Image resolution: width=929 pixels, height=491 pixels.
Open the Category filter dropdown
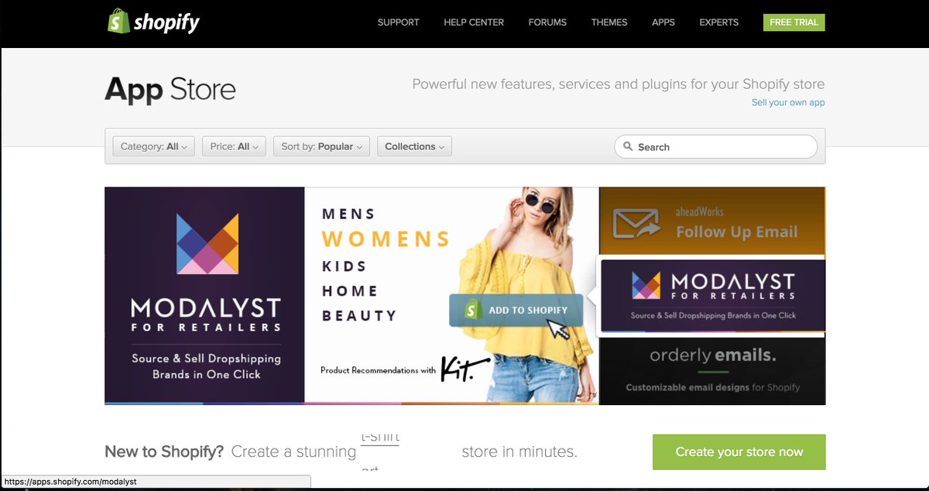[153, 146]
